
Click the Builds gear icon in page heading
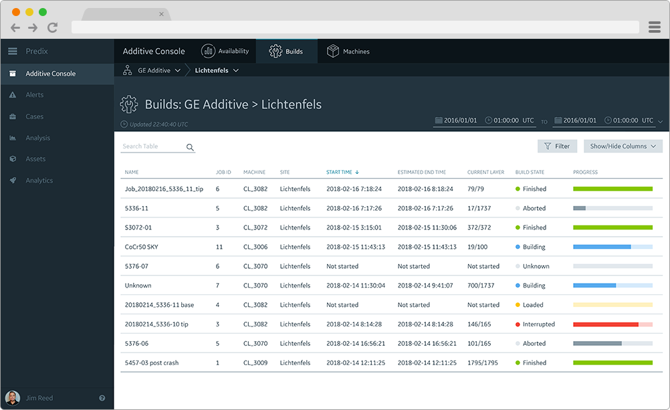tap(128, 104)
